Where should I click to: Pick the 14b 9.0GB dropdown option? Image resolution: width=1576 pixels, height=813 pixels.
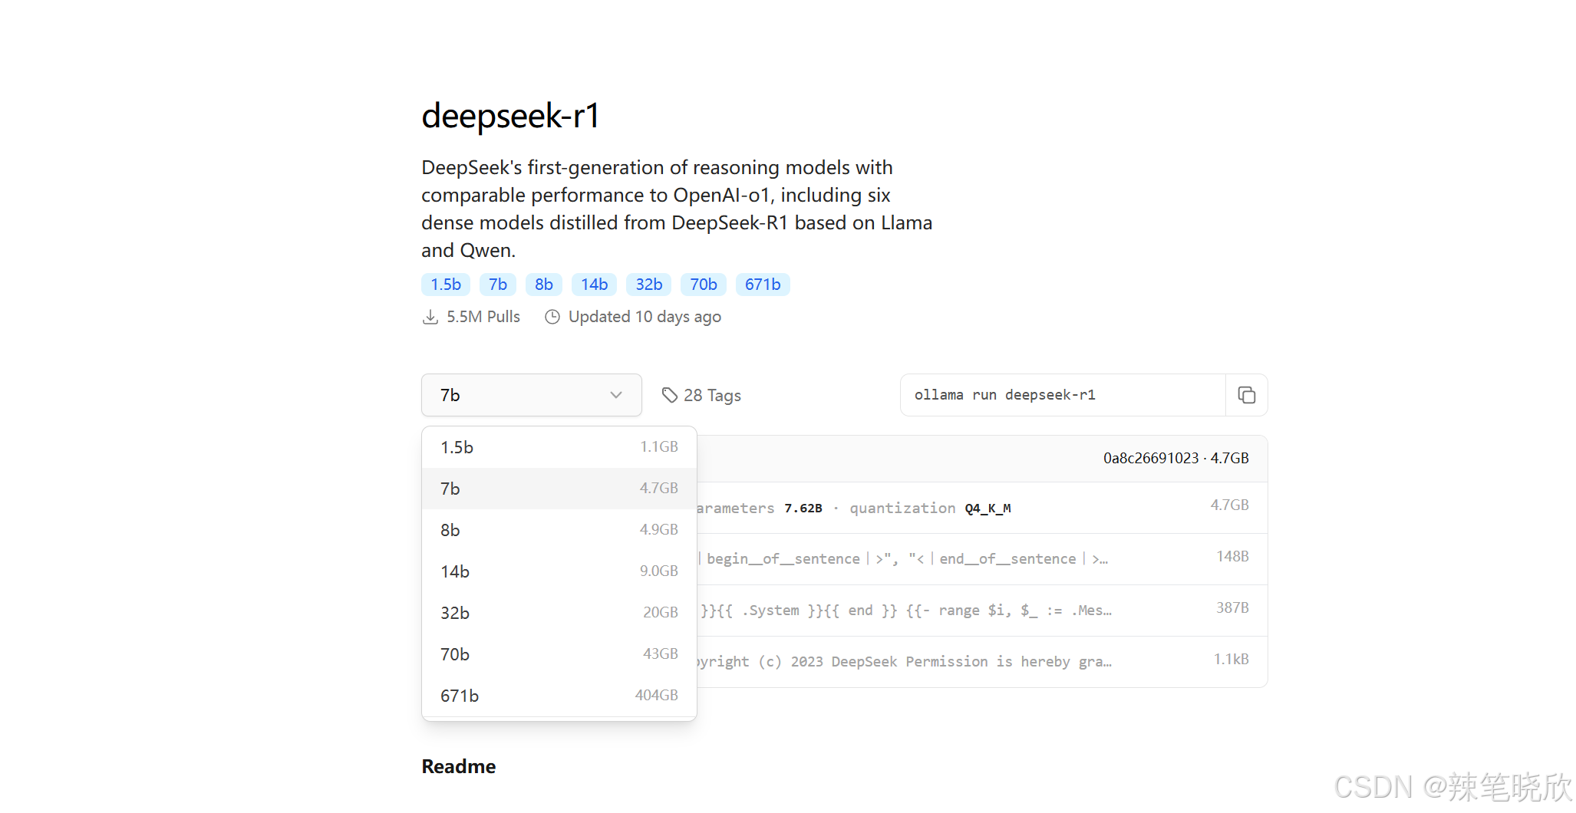point(559,571)
